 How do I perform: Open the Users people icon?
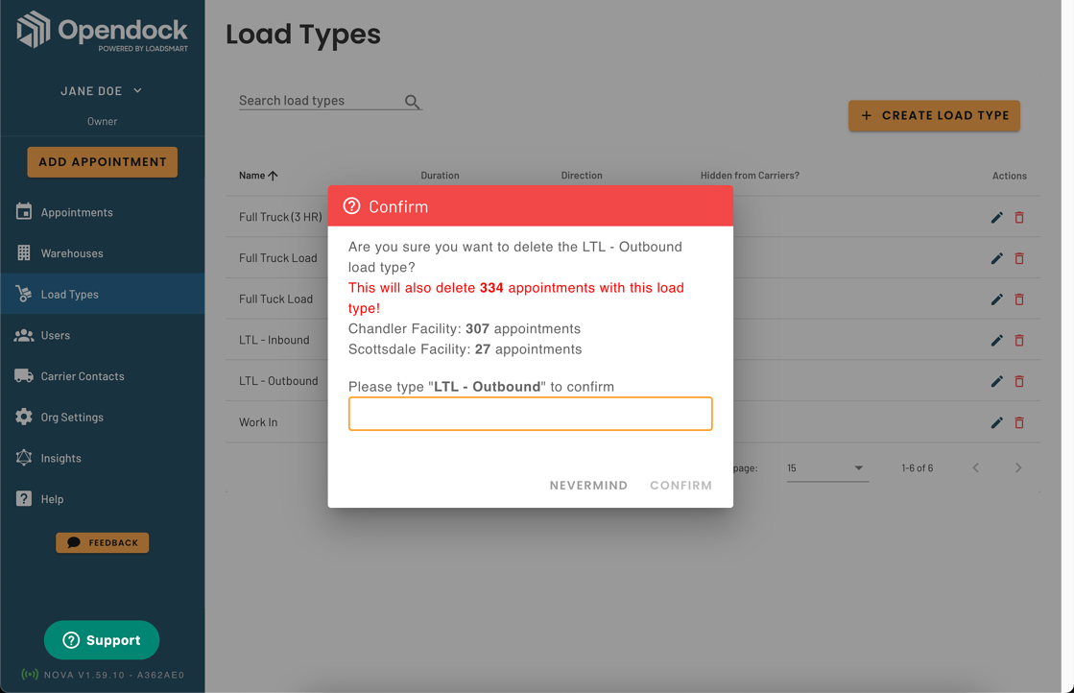tap(24, 335)
